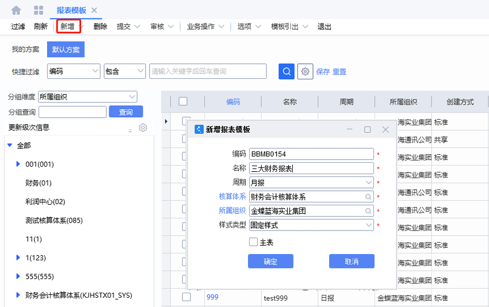Viewport: 489px width, 307px height.
Task: Click the 周期 column header
Action: [x=346, y=102]
